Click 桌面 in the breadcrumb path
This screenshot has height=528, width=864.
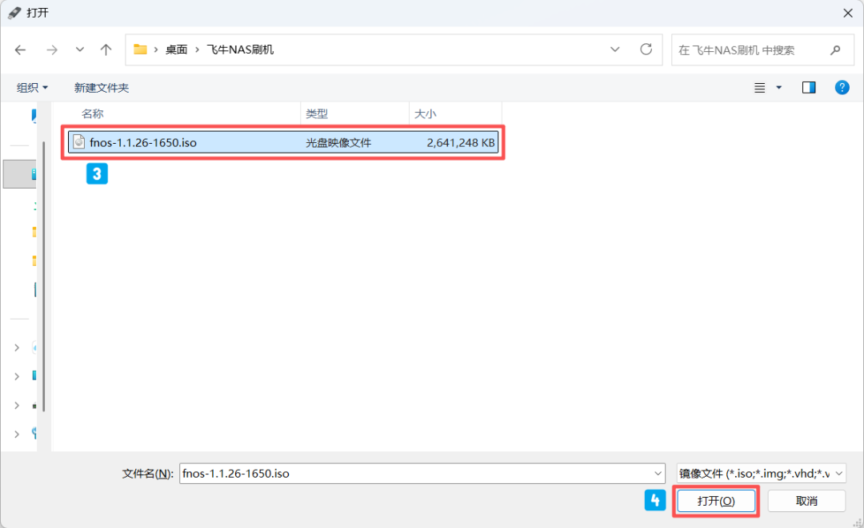pyautogui.click(x=176, y=50)
